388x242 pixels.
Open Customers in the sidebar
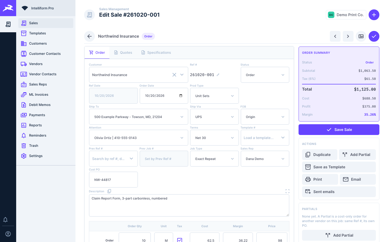46,44
